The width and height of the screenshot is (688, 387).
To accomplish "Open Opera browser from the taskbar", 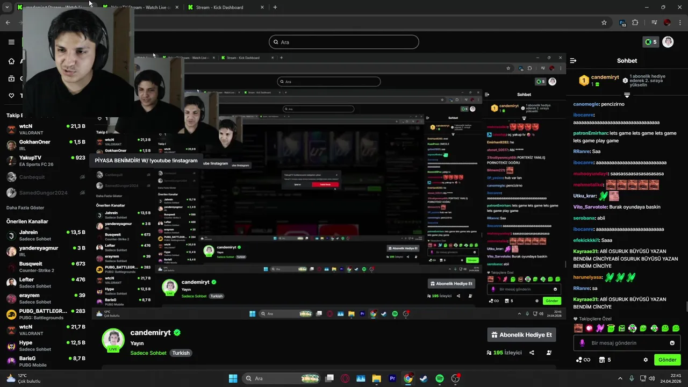I will point(345,378).
